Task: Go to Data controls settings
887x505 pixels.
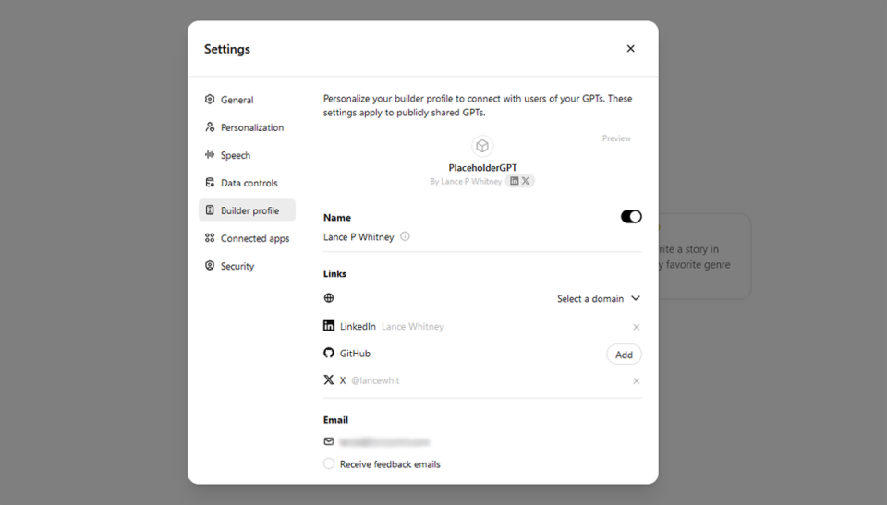Action: tap(249, 183)
